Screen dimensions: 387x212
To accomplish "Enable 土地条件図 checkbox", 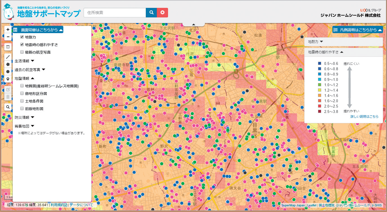I will pos(22,101).
